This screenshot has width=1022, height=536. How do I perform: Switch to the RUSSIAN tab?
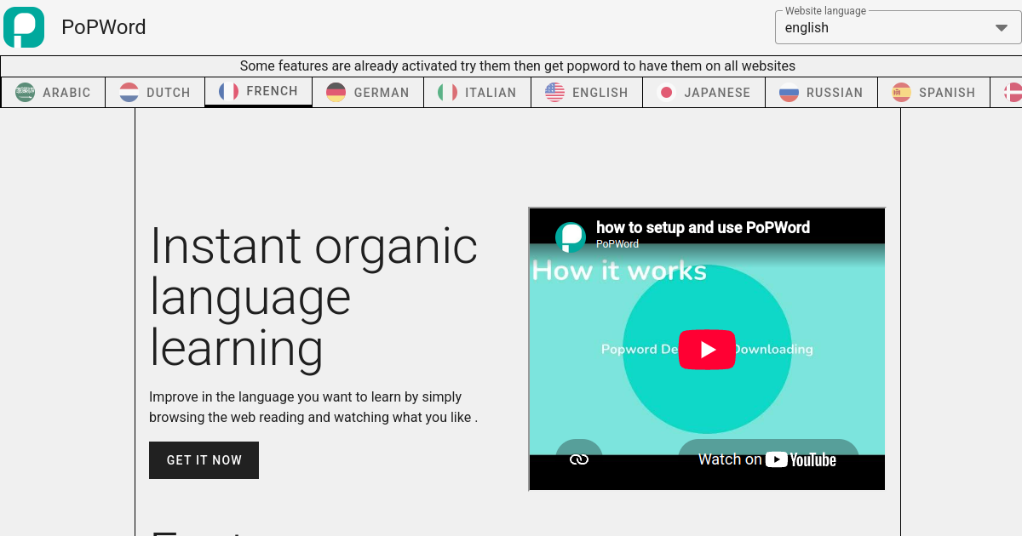click(x=821, y=93)
